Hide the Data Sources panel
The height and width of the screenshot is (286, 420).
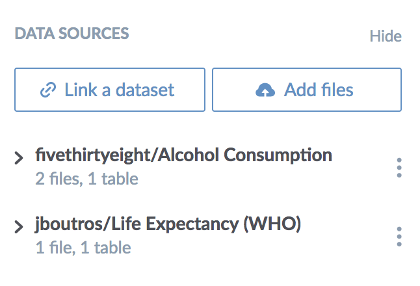tap(386, 36)
